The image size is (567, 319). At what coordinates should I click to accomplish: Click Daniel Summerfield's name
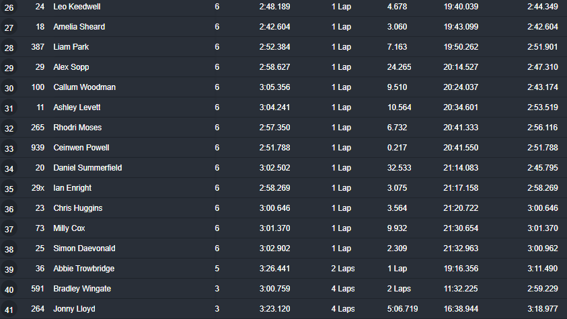87,168
